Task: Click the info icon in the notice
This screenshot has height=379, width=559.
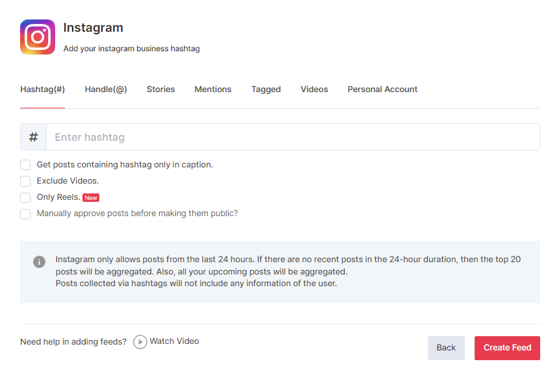Action: pyautogui.click(x=40, y=262)
